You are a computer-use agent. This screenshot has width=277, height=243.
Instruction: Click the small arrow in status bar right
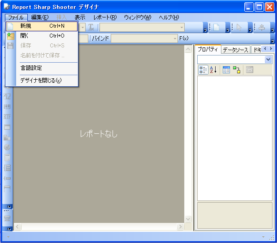(x=263, y=237)
